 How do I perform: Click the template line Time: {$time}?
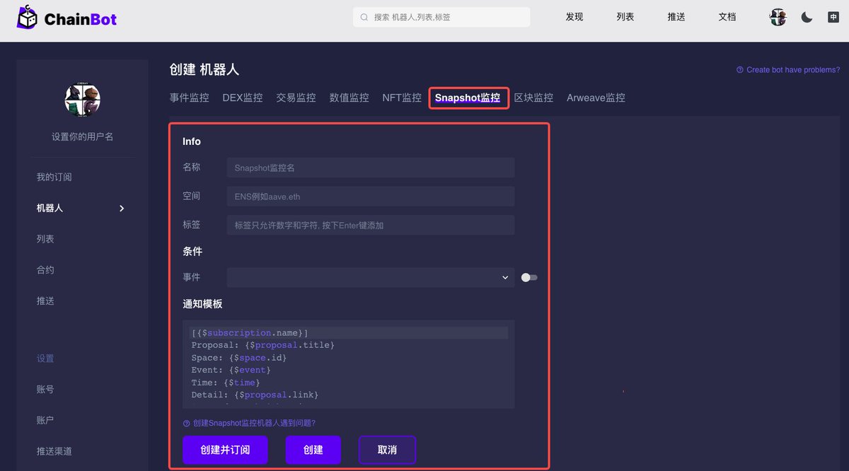pos(226,383)
